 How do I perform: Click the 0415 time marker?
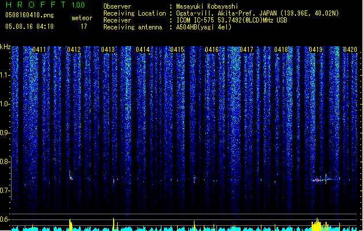click(177, 50)
